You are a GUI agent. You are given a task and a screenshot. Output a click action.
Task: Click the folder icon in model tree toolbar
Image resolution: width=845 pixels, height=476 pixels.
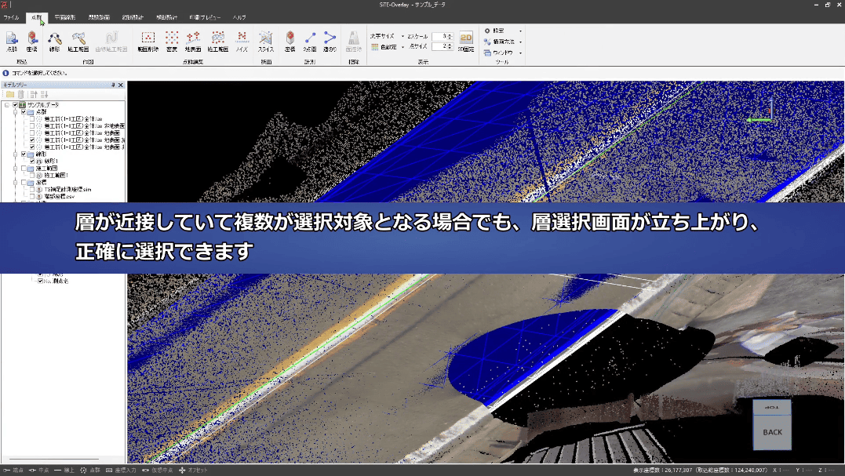tap(10, 94)
